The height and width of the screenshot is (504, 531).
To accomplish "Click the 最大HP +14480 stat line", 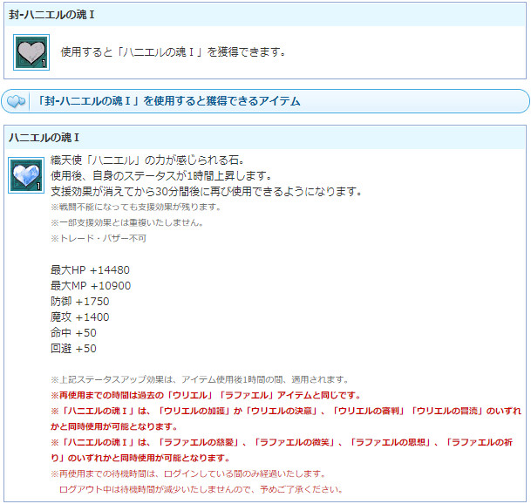I will 90,269.
